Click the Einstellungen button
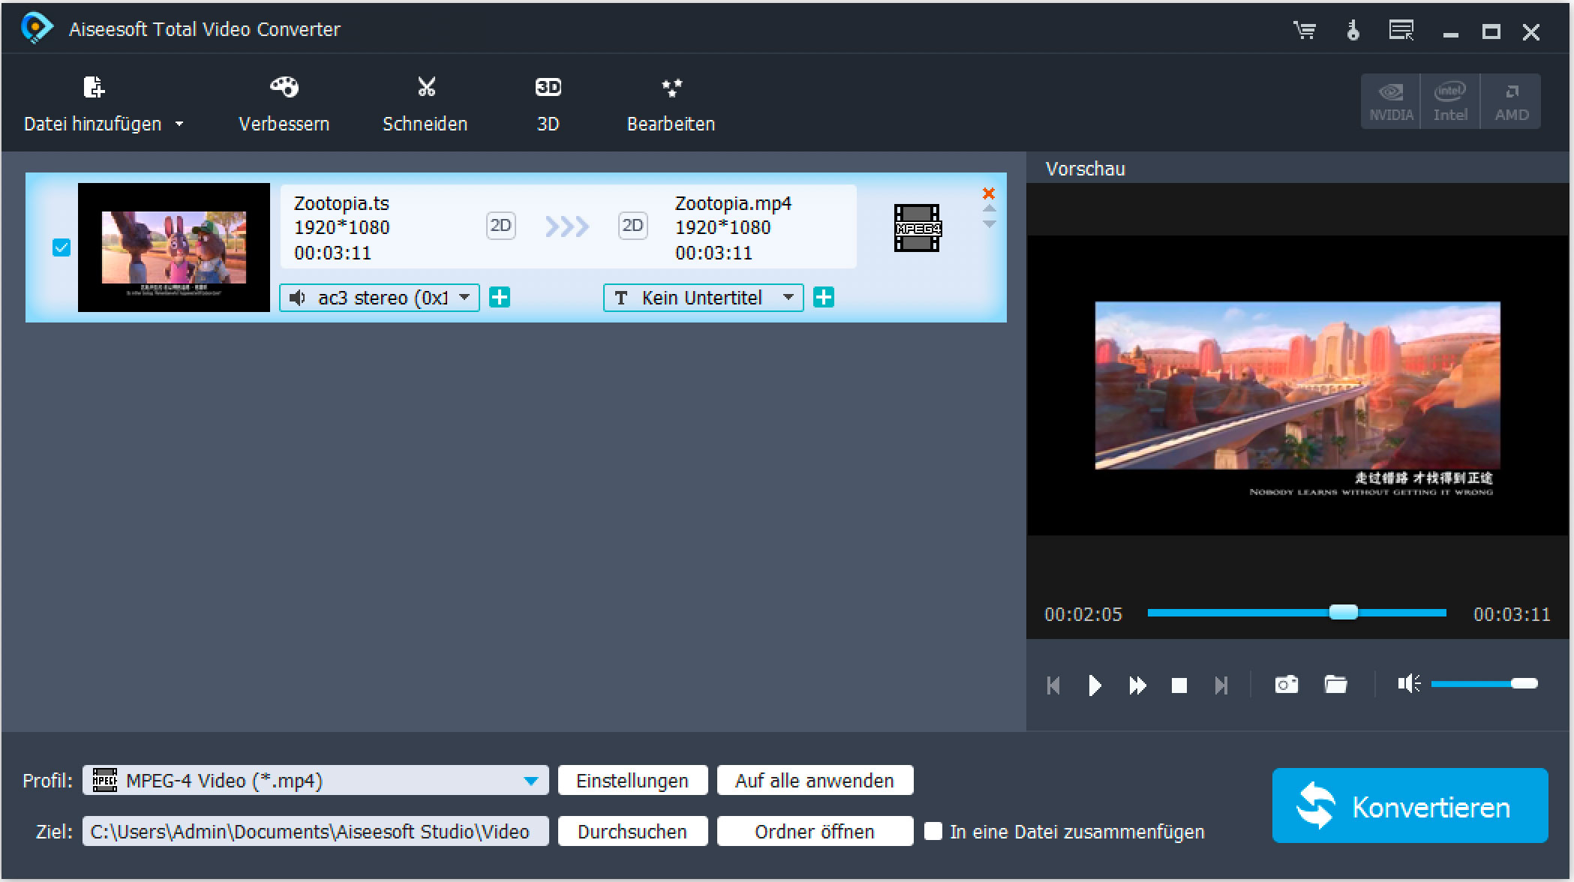This screenshot has width=1574, height=882. [x=632, y=780]
